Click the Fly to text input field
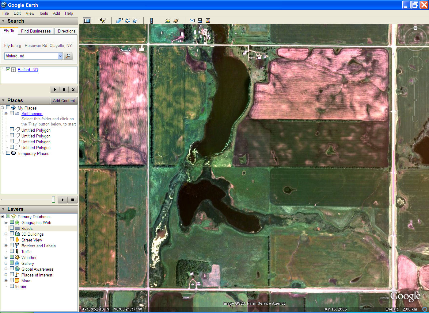This screenshot has width=429, height=313. (x=31, y=56)
